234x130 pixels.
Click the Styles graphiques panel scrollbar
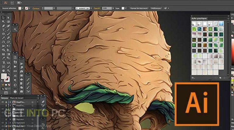pos(228,48)
